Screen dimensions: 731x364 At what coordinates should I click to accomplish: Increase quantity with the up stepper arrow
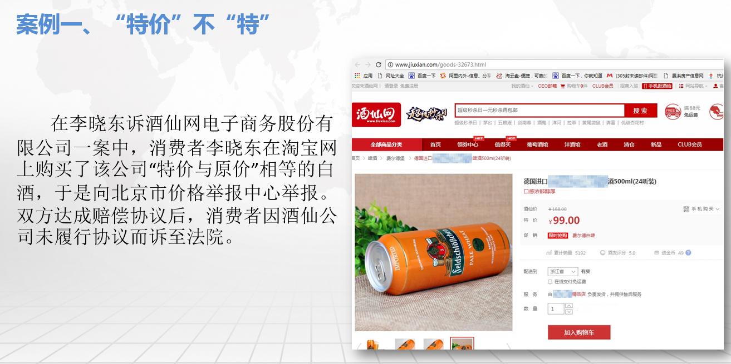pyautogui.click(x=568, y=305)
